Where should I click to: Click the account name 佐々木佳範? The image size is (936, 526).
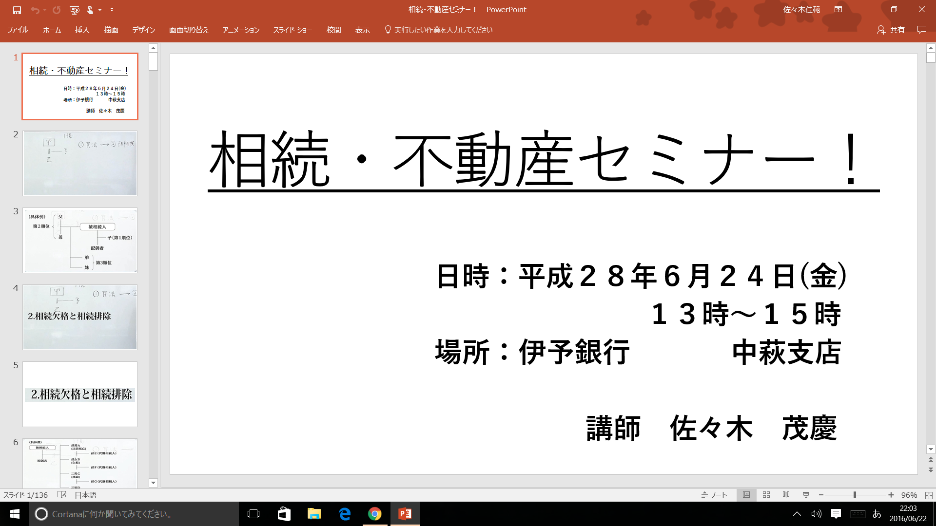pyautogui.click(x=801, y=9)
